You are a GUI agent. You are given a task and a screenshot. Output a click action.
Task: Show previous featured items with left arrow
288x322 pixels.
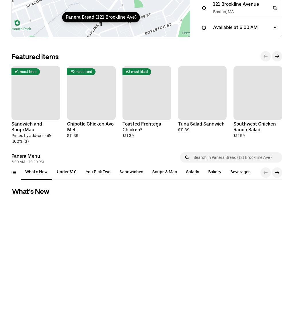(265, 56)
